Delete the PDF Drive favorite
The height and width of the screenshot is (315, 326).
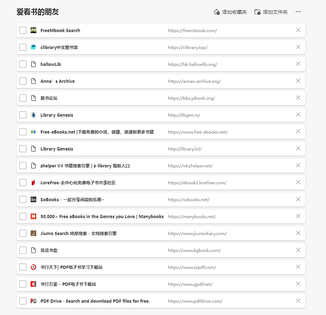(298, 301)
